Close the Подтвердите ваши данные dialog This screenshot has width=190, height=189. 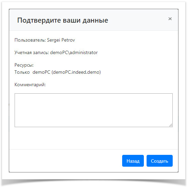170,19
